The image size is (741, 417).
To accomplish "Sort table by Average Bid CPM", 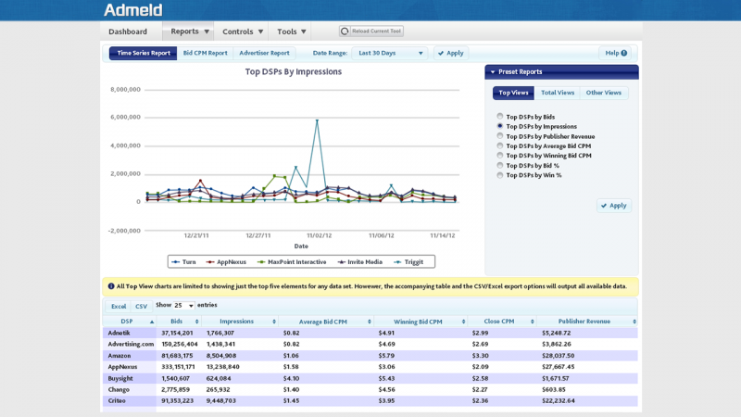I will coord(326,322).
